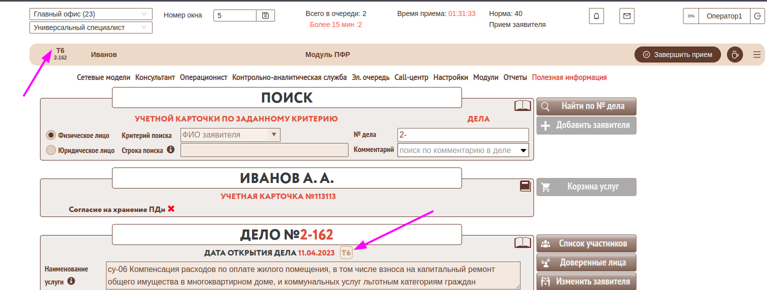Click the № дела input field
This screenshot has height=290, width=767.
pyautogui.click(x=462, y=135)
